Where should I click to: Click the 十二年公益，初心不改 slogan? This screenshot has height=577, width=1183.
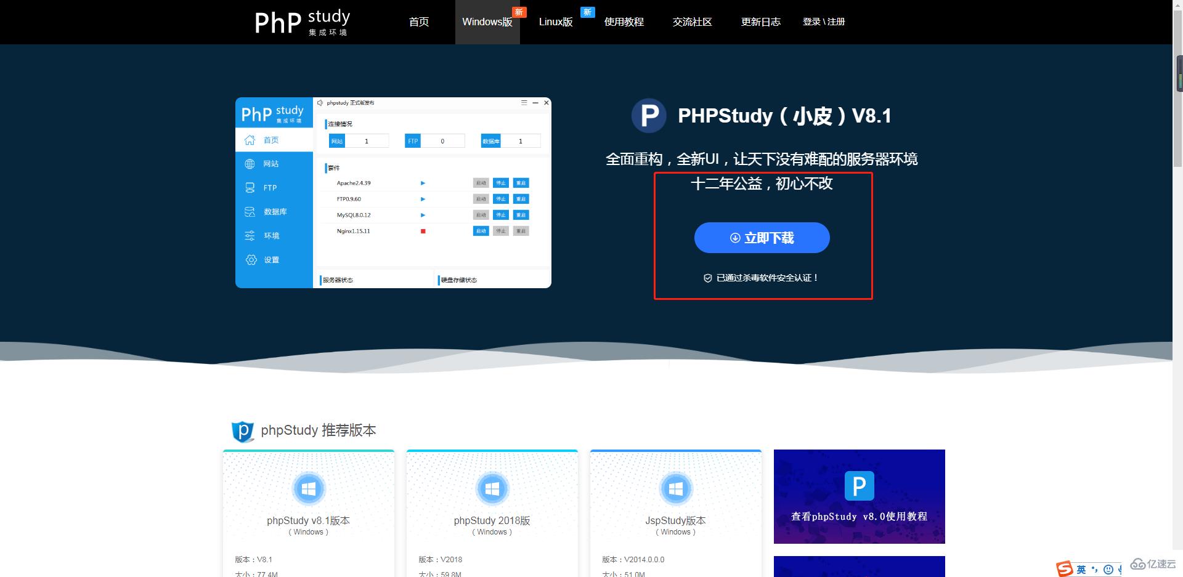coord(762,184)
